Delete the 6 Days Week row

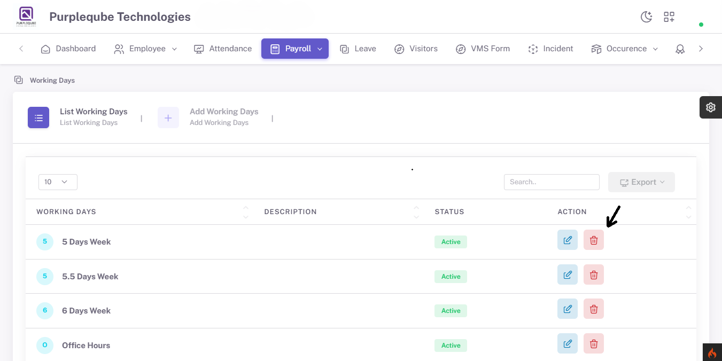(594, 309)
